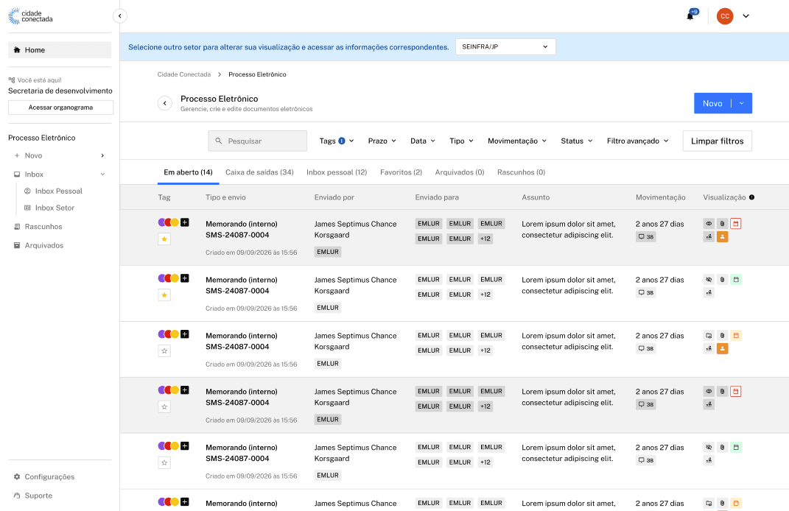The image size is (789, 511).
Task: Click the red calendar icon in first row
Action: coord(736,224)
